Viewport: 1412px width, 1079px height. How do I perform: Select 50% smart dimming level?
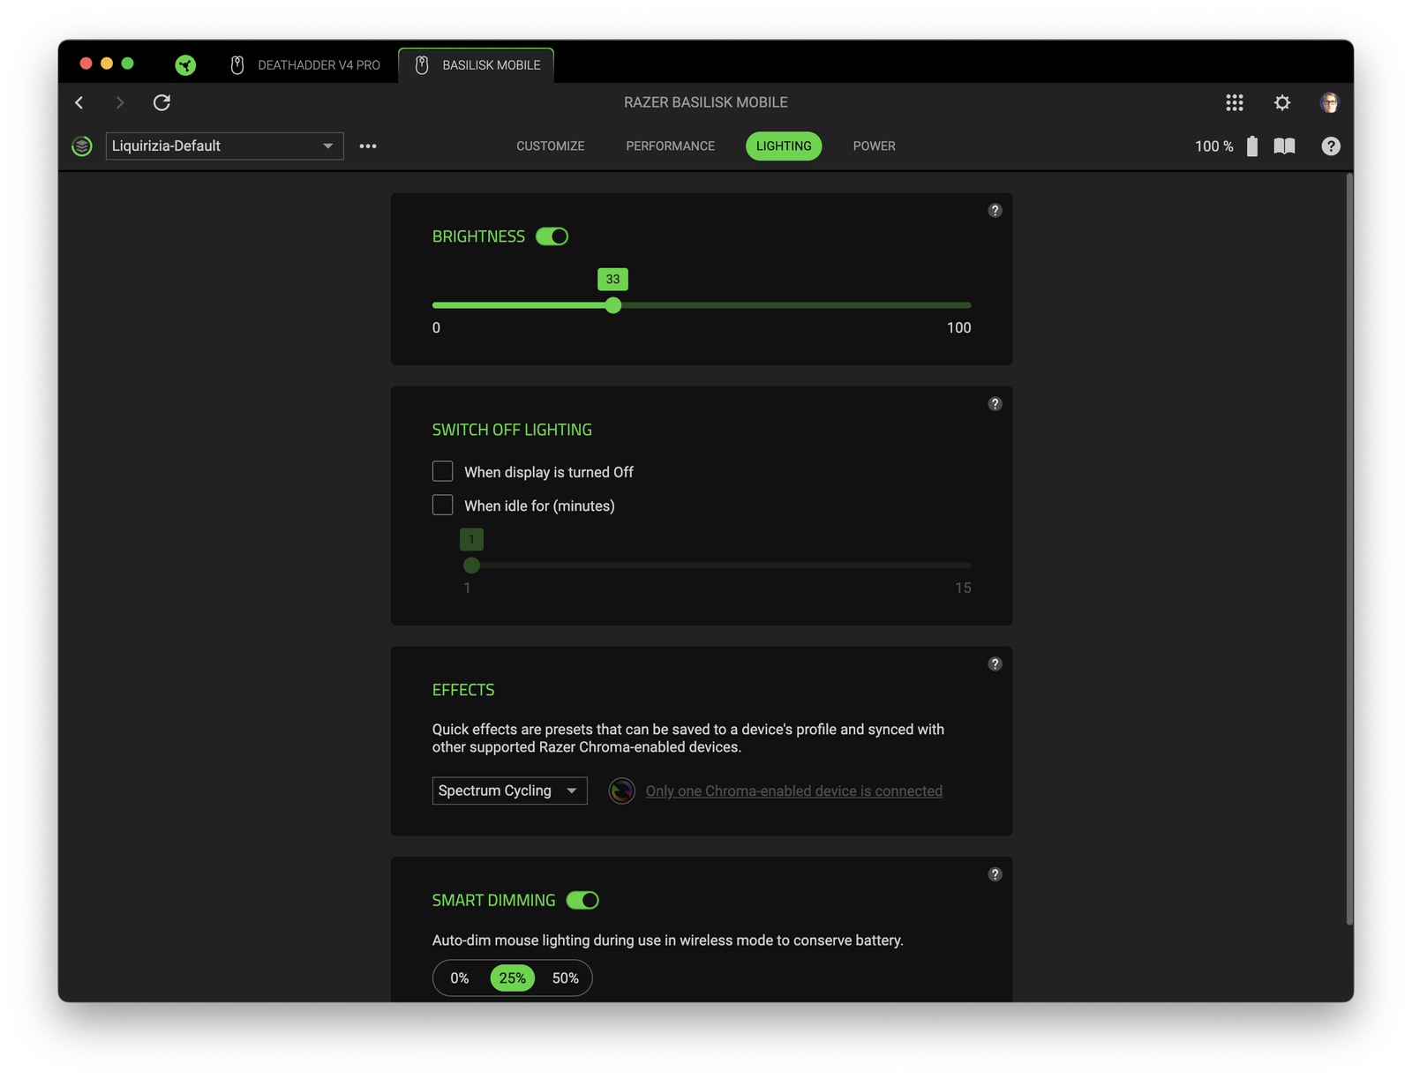(566, 978)
